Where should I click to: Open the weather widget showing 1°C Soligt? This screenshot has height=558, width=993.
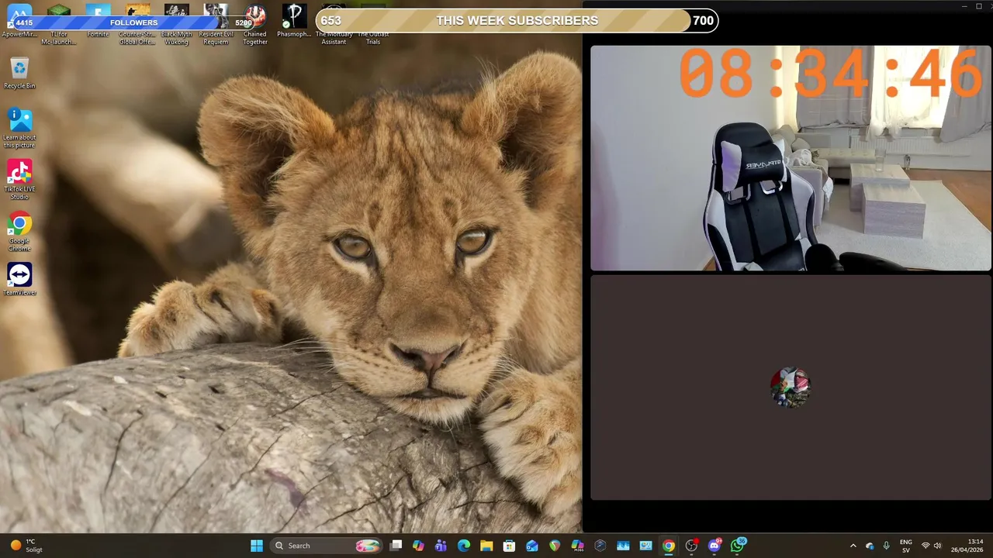coord(27,546)
